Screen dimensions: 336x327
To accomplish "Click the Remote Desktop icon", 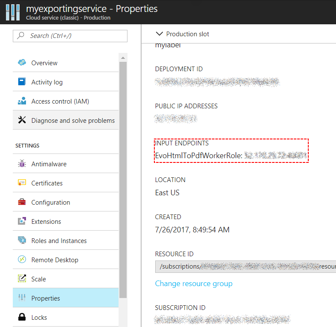I will (22, 259).
